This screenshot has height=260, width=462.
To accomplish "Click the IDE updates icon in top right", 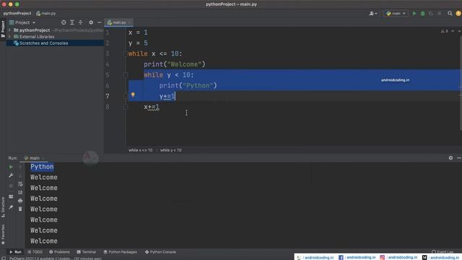I will point(458,14).
